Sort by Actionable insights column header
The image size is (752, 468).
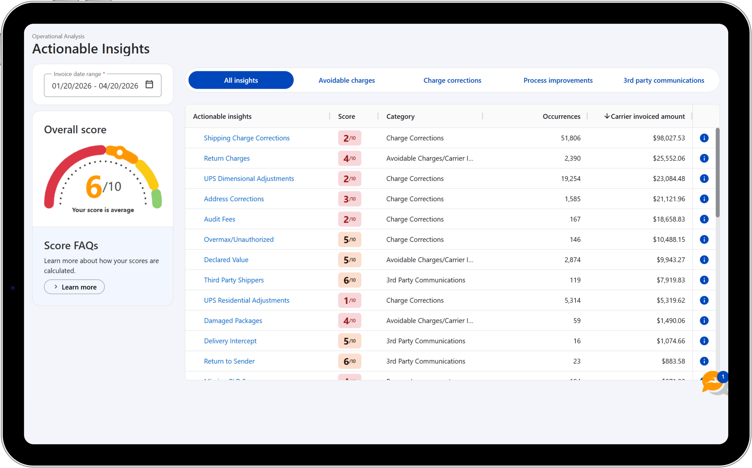tap(222, 116)
